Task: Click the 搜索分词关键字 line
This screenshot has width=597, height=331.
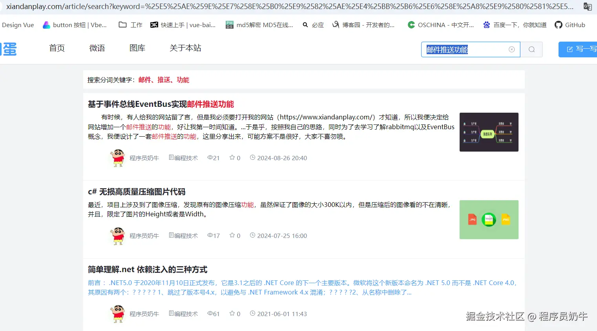Action: (138, 80)
